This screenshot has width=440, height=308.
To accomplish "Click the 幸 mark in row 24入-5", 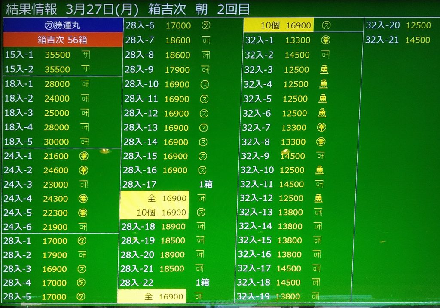I will tap(83, 213).
